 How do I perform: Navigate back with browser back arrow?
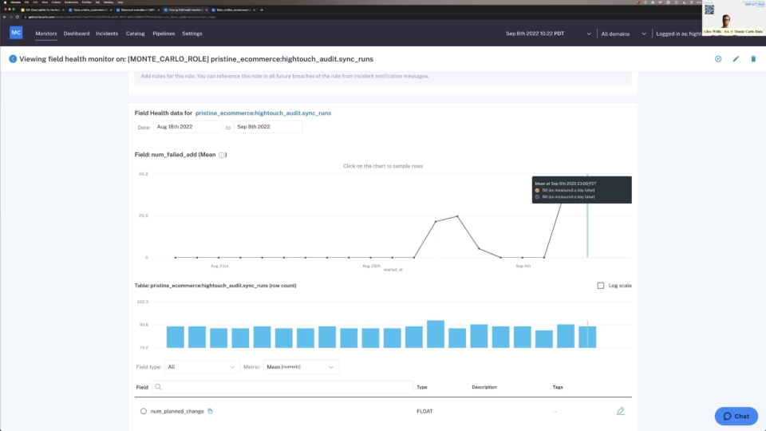coord(5,17)
